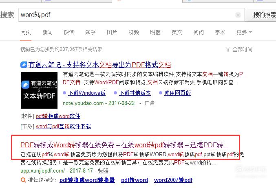Image resolution: width=276 pixels, height=188 pixels.
Task: Click the 搜狗已为您找到约207,067条相关结果 text
Action: point(61,49)
